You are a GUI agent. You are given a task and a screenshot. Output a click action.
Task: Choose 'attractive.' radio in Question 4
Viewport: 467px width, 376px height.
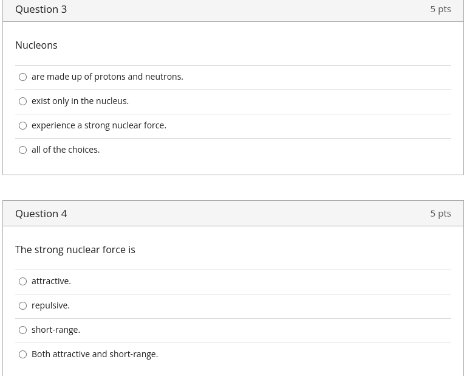[x=22, y=282]
